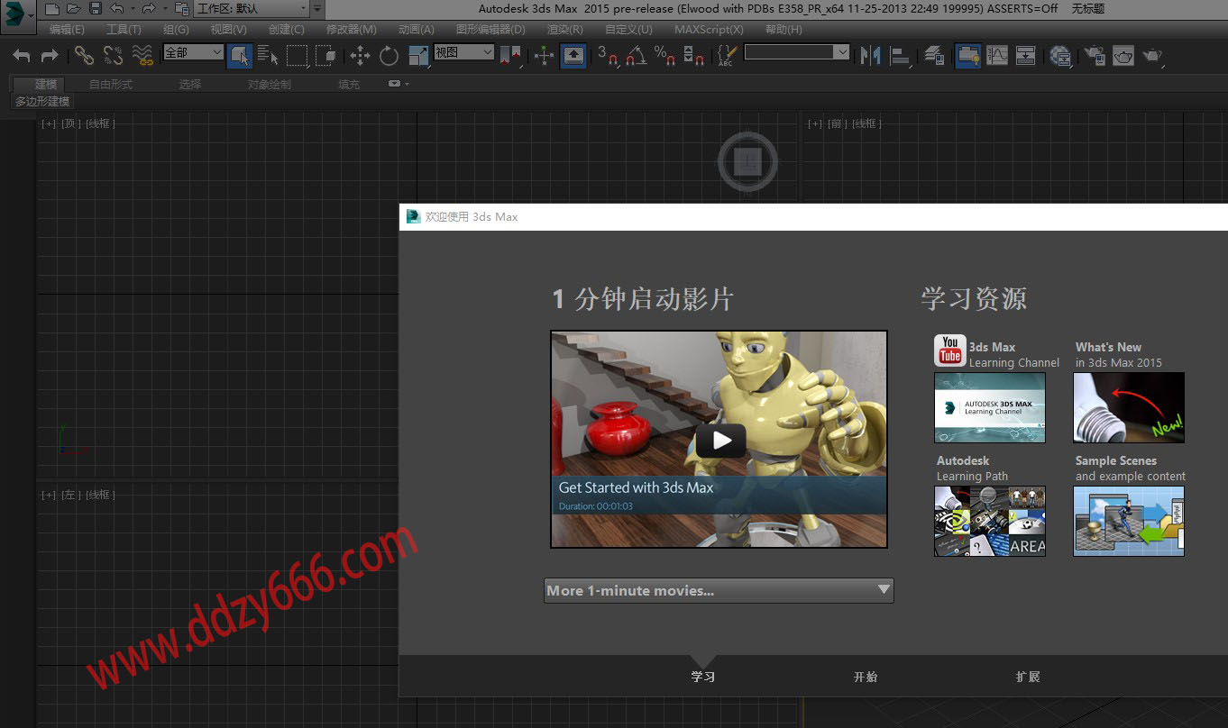The height and width of the screenshot is (728, 1228).
Task: Open the 多边形建模 ribbon panel button
Action: point(42,102)
